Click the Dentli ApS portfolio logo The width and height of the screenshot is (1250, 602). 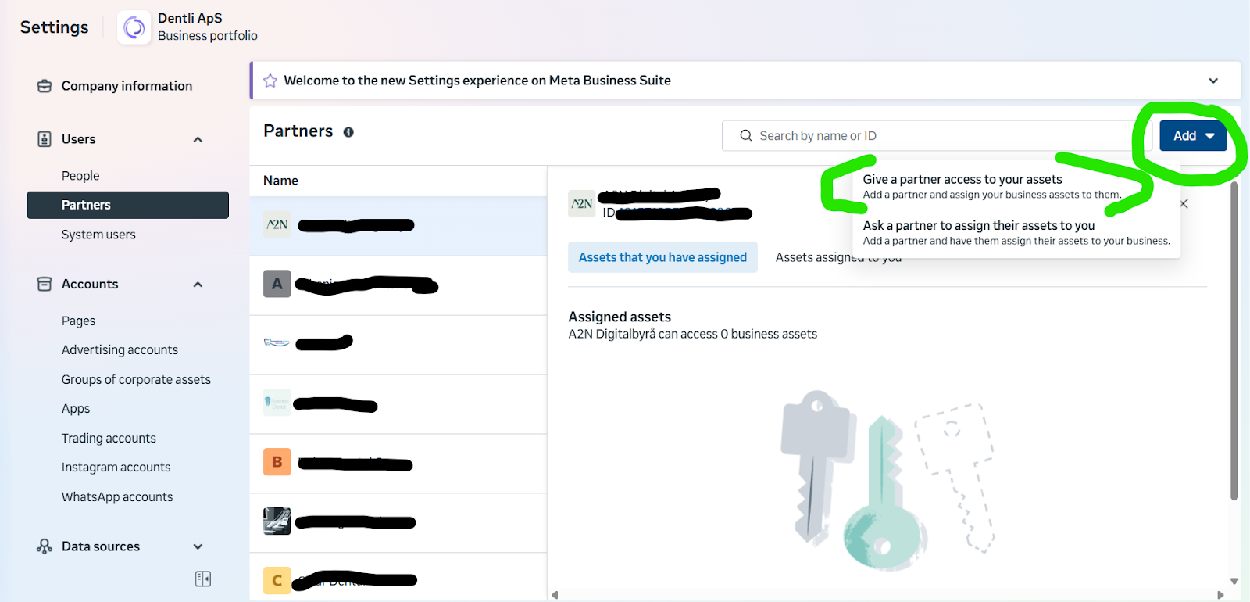[134, 28]
